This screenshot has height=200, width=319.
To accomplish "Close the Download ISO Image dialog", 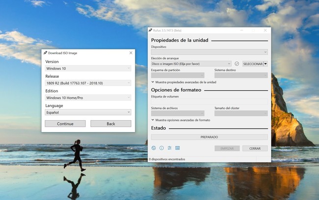I will pyautogui.click(x=131, y=53).
